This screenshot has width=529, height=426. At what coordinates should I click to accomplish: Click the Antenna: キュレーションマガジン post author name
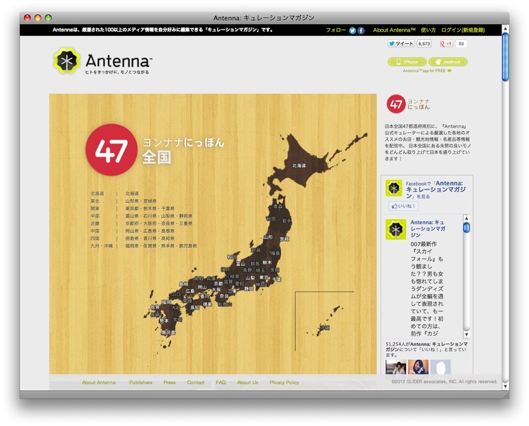(x=428, y=228)
